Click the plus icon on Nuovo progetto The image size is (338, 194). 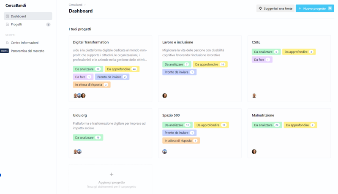(x=300, y=8)
